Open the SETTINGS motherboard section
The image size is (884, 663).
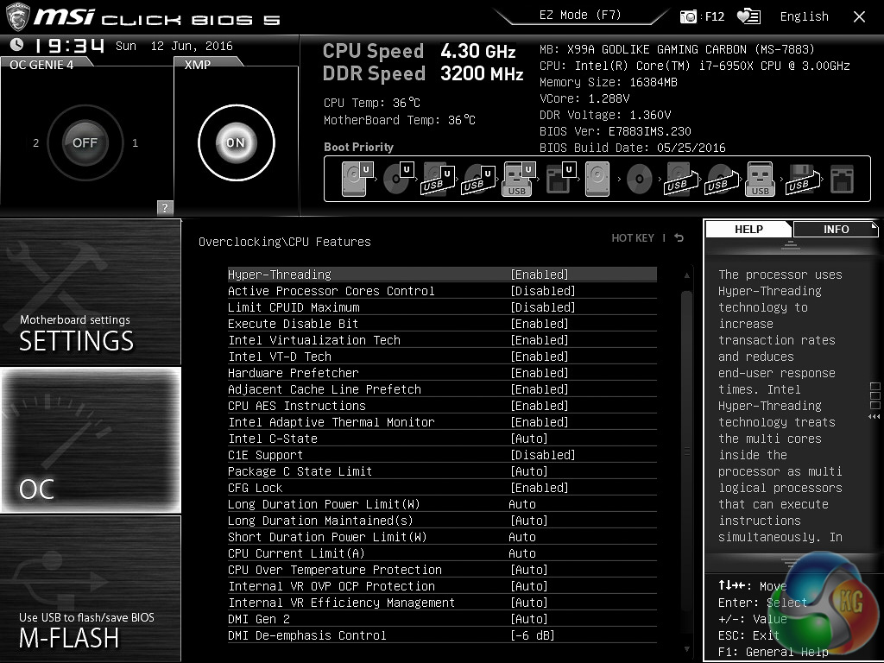(91, 293)
